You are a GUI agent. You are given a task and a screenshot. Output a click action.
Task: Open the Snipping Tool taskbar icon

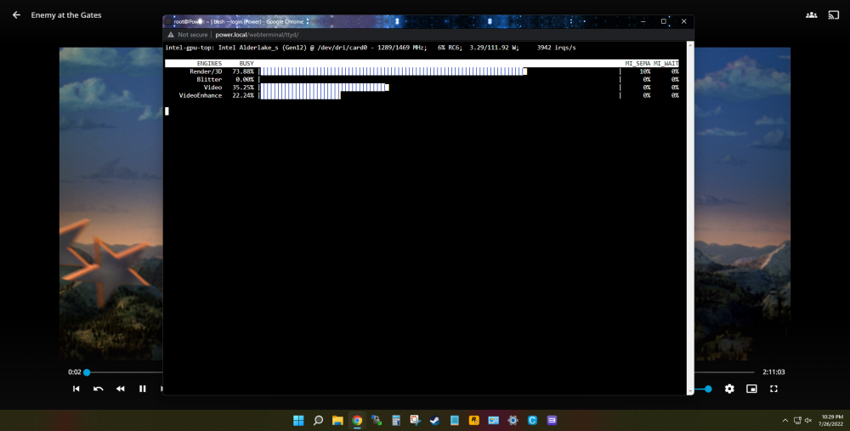pos(416,420)
